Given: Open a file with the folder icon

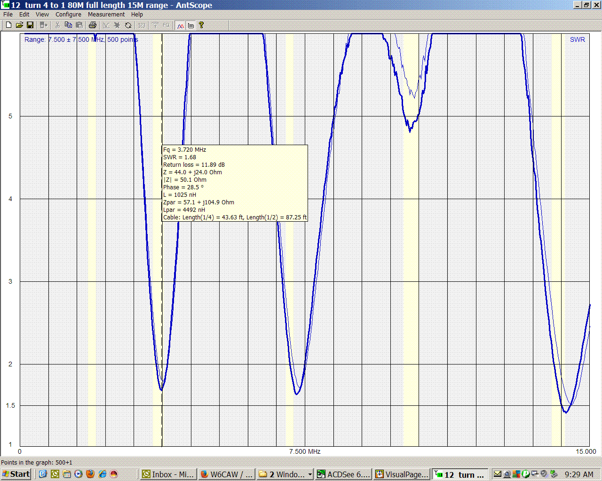Looking at the screenshot, I should coord(19,25).
